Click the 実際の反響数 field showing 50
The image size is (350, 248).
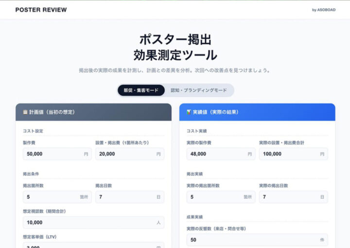point(257,240)
